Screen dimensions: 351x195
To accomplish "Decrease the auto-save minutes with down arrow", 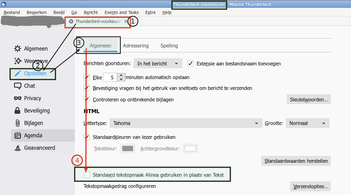I will pyautogui.click(x=121, y=79).
